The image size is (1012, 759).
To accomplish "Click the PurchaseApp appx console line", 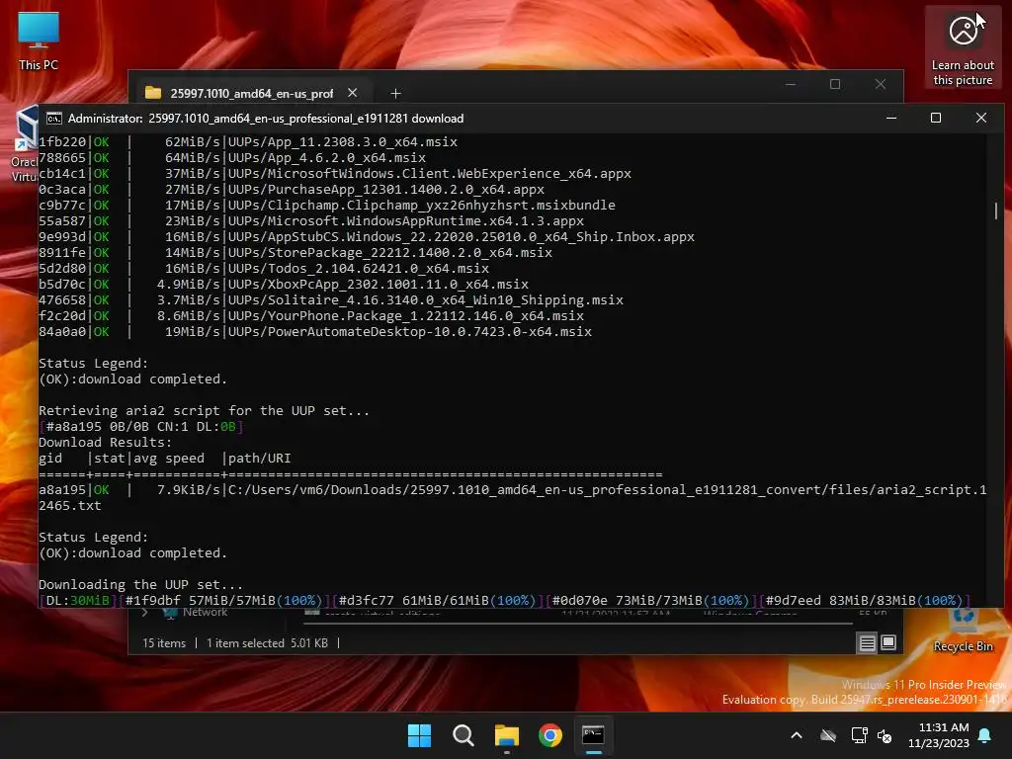I will [292, 189].
